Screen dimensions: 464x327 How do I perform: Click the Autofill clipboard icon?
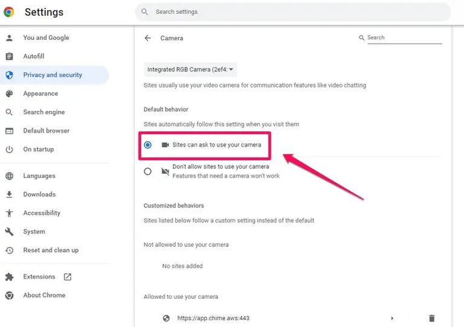coord(10,56)
